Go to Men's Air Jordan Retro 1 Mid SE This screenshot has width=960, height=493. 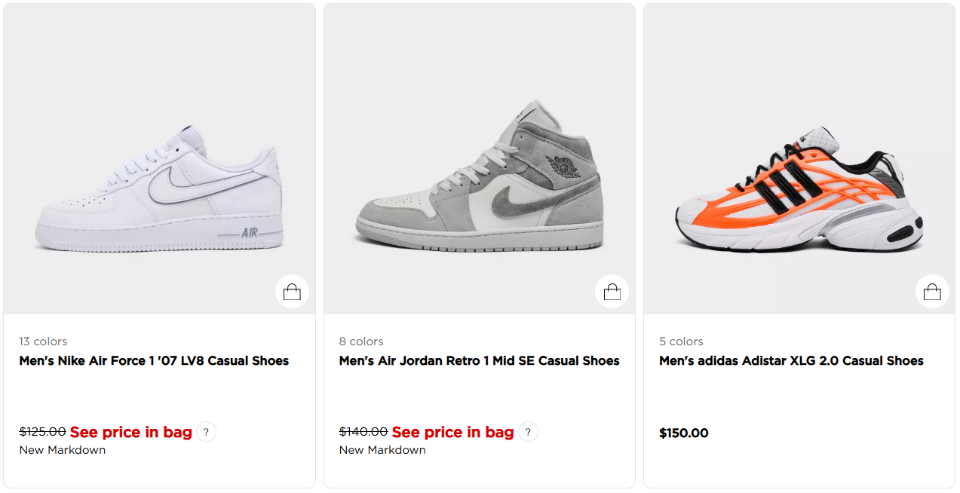[x=479, y=361]
